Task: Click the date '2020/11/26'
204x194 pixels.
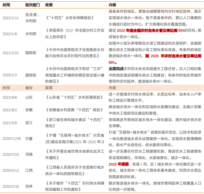Action: (12, 139)
